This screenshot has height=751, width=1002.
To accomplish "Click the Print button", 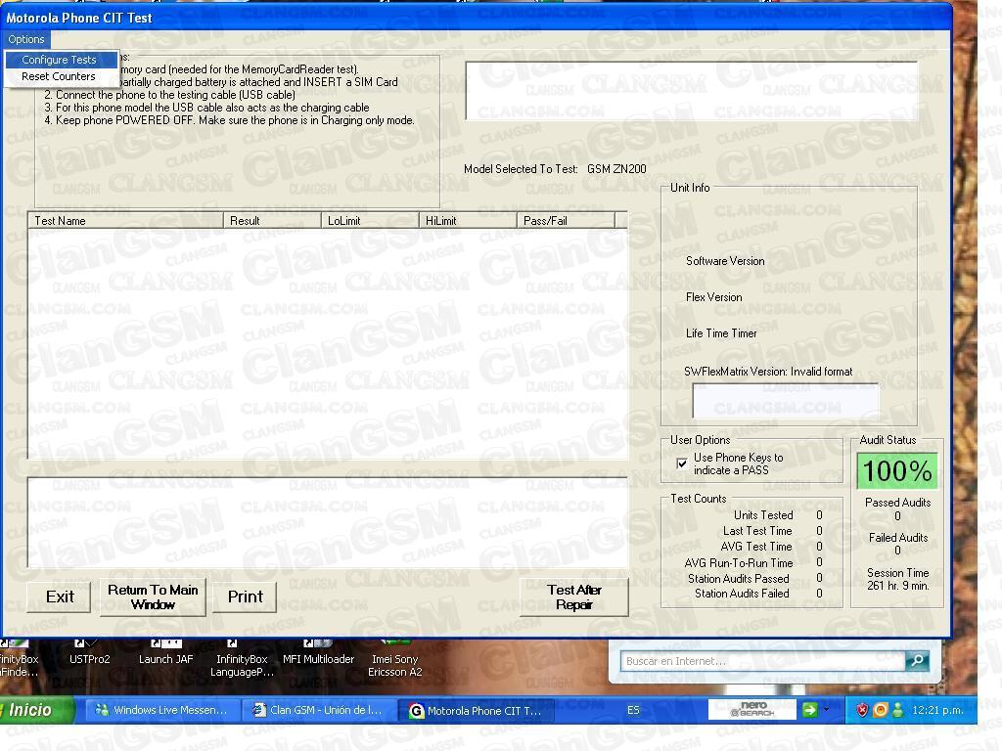I will (246, 596).
